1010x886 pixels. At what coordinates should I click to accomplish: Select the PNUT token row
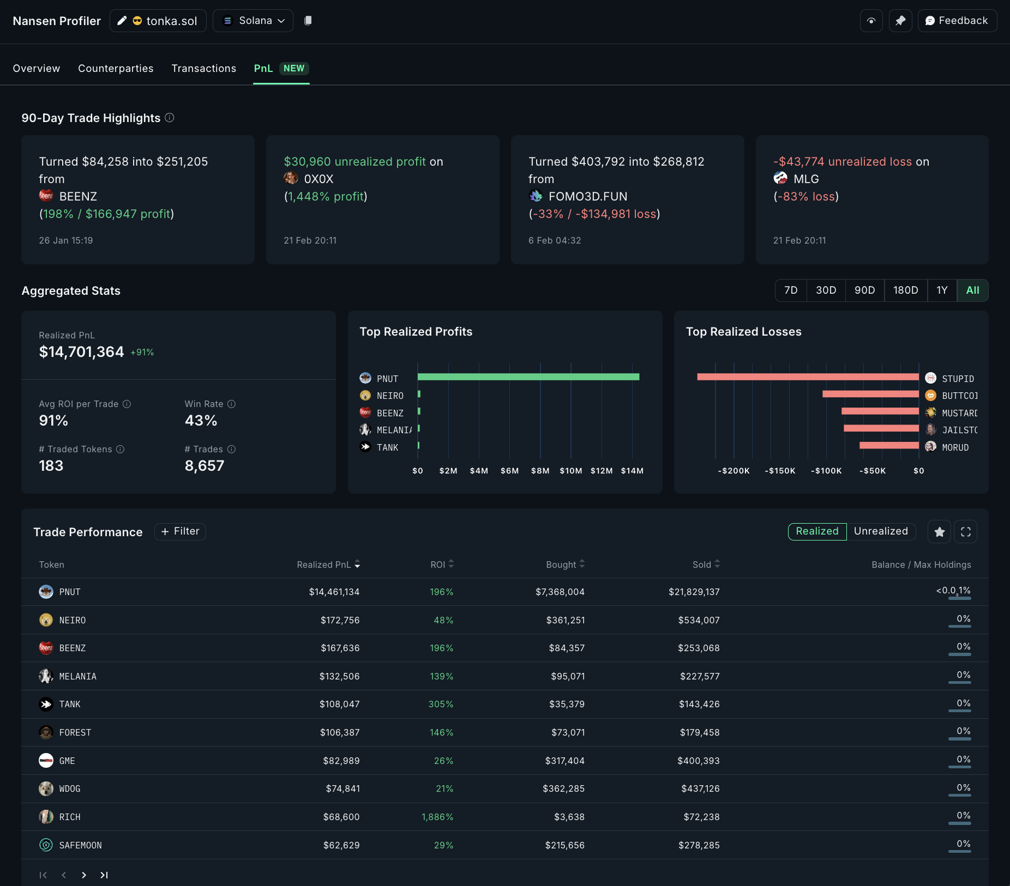(x=69, y=592)
